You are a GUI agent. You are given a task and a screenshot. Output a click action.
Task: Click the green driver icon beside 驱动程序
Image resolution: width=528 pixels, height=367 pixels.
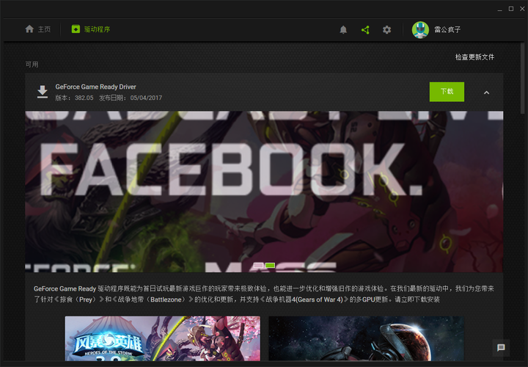coord(76,29)
